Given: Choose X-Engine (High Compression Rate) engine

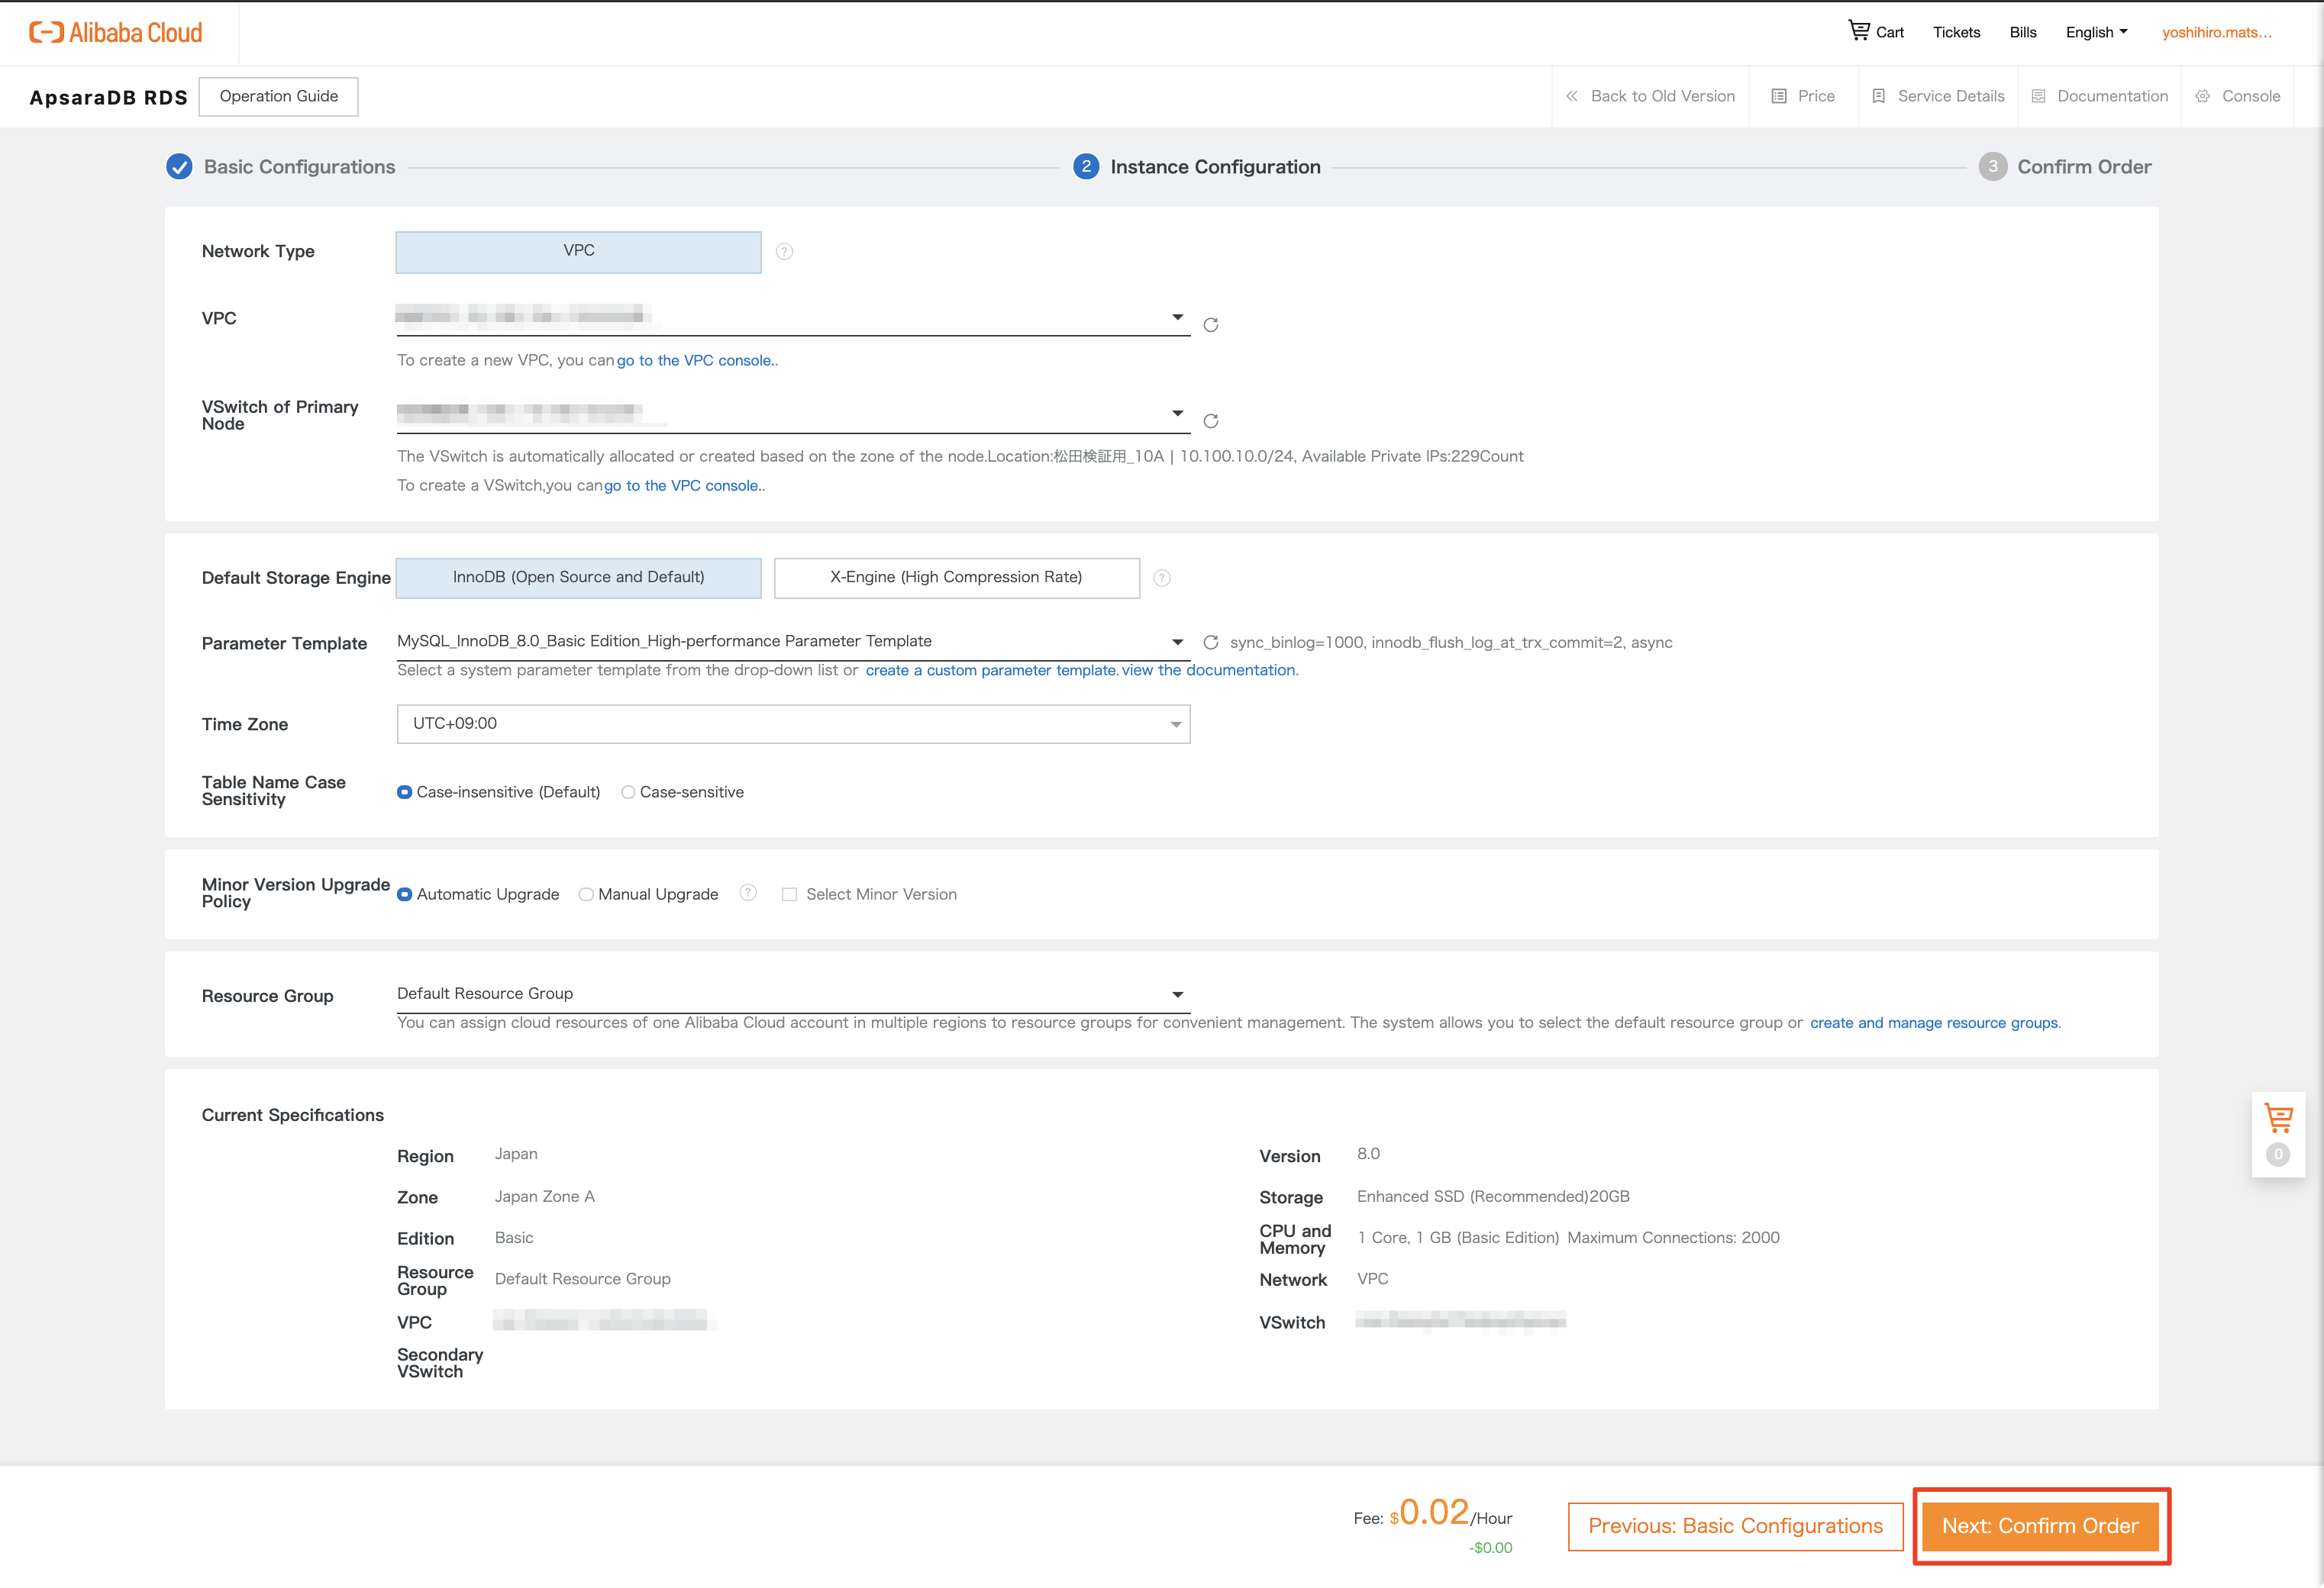Looking at the screenshot, I should (x=957, y=578).
